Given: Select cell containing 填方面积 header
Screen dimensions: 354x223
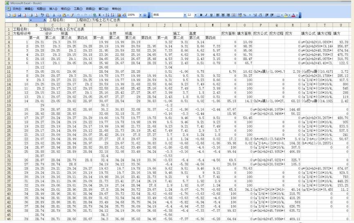Looking at the screenshot, I should [244, 33].
